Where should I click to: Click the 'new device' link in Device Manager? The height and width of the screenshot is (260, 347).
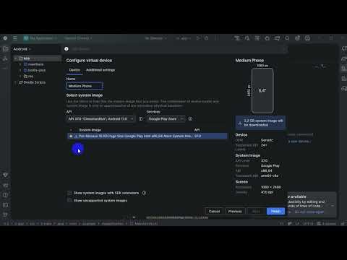tap(299, 142)
